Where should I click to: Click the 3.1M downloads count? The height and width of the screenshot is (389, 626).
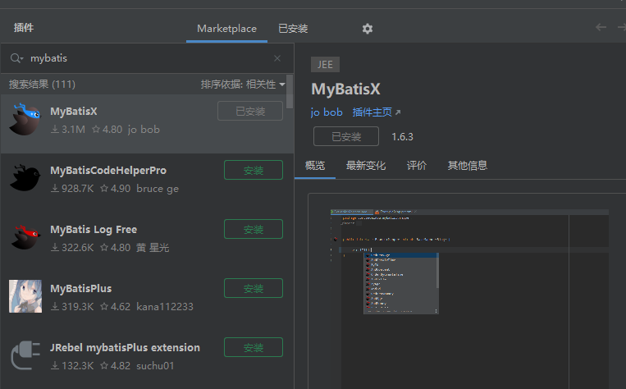point(68,130)
